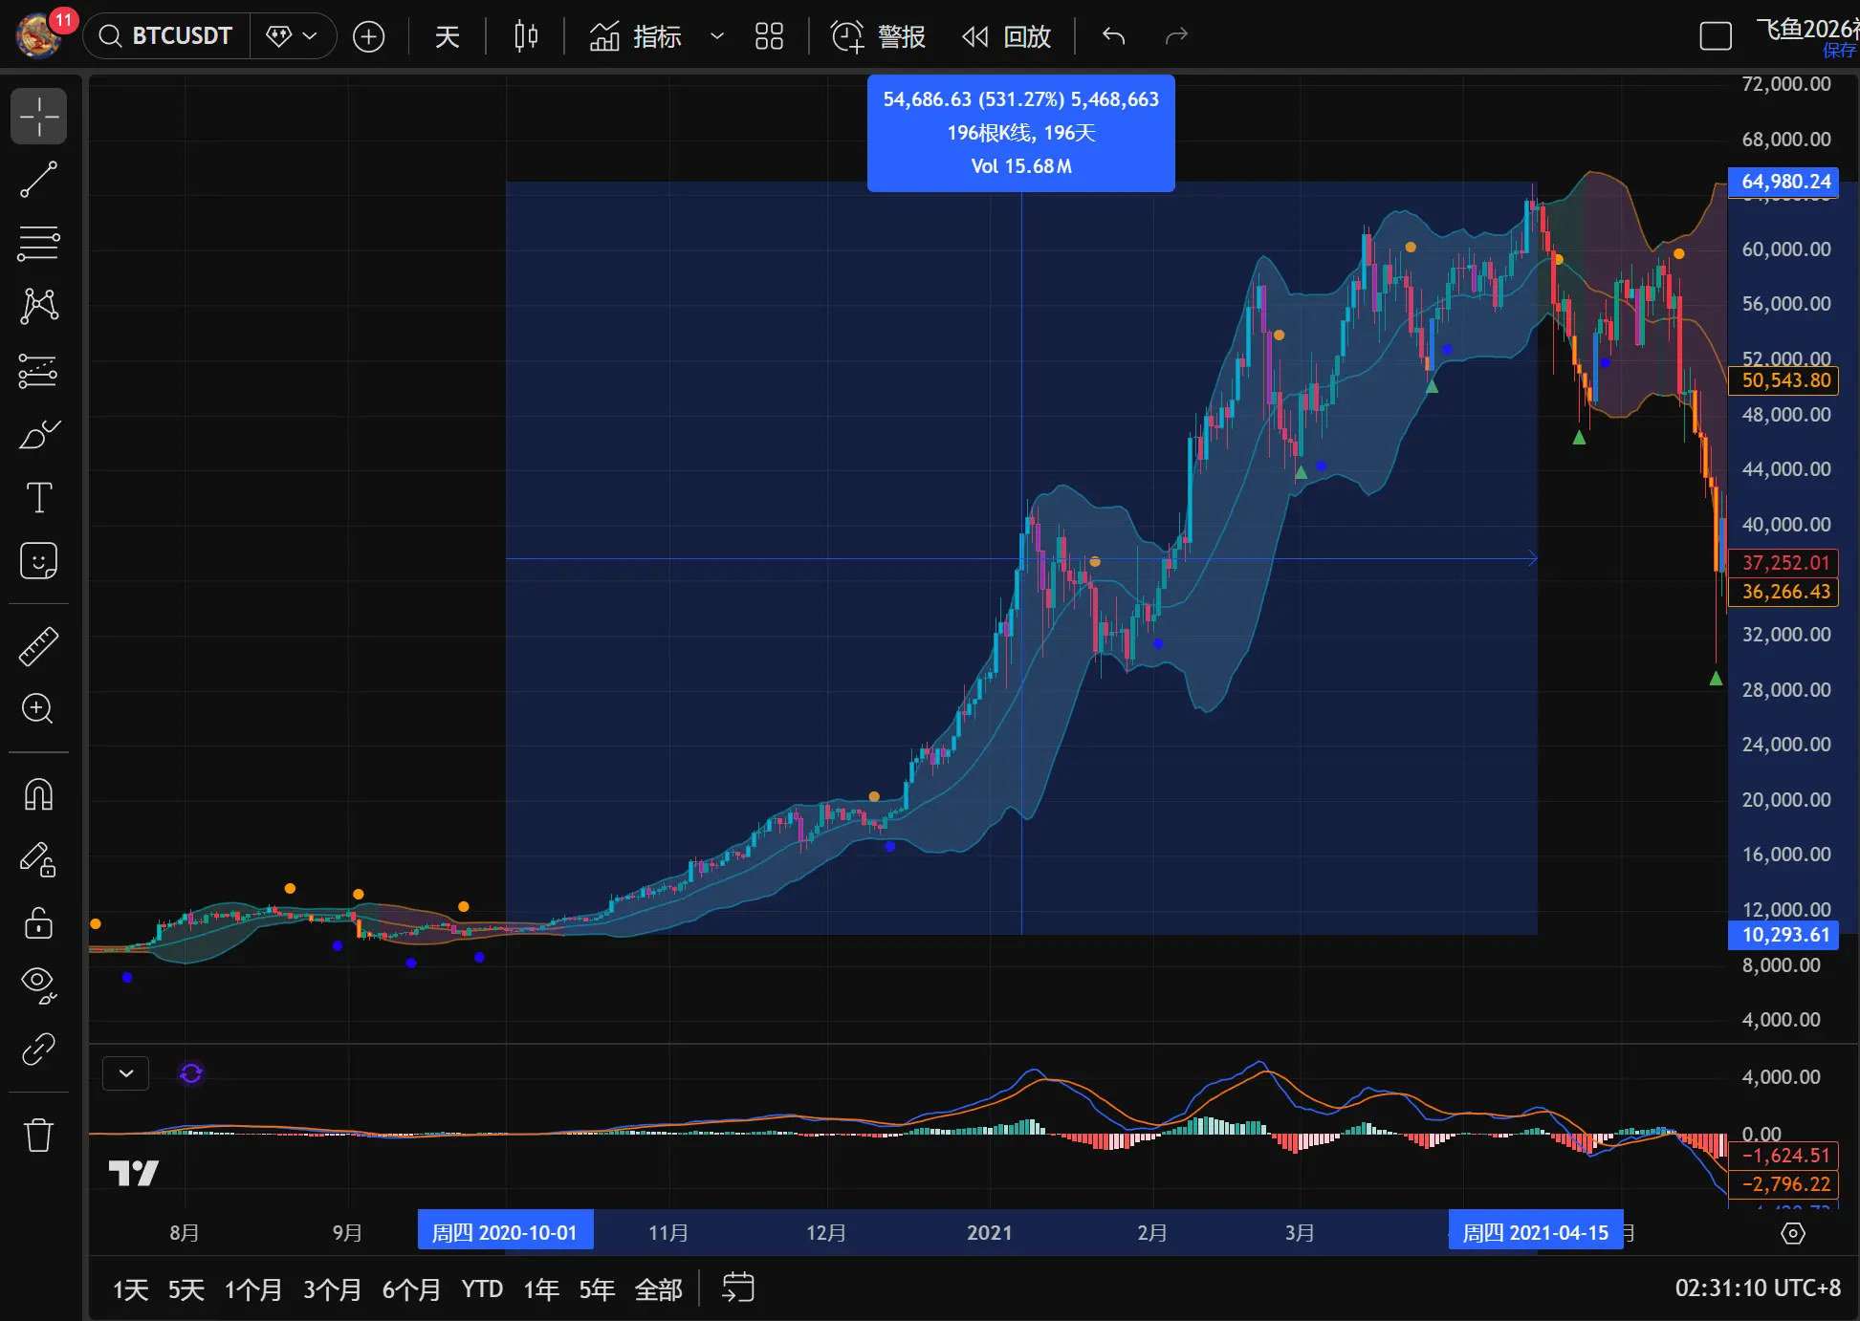Screen dimensions: 1860x1321
Task: Click the zoom in magnifier tool
Action: pos(39,709)
